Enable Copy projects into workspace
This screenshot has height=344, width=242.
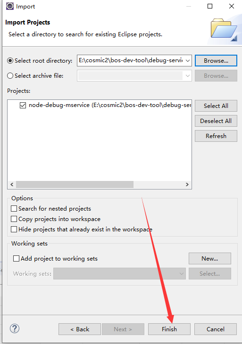click(14, 219)
